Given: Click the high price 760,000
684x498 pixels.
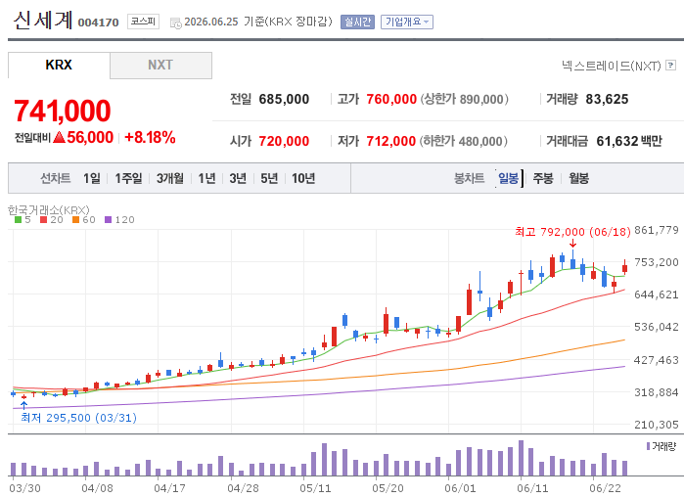Looking at the screenshot, I should coord(391,100).
